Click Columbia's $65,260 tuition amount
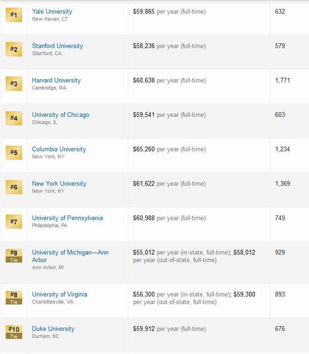 (144, 149)
